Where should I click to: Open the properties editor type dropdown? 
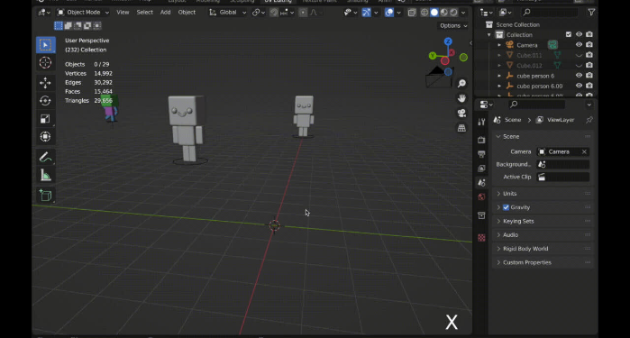pyautogui.click(x=486, y=105)
